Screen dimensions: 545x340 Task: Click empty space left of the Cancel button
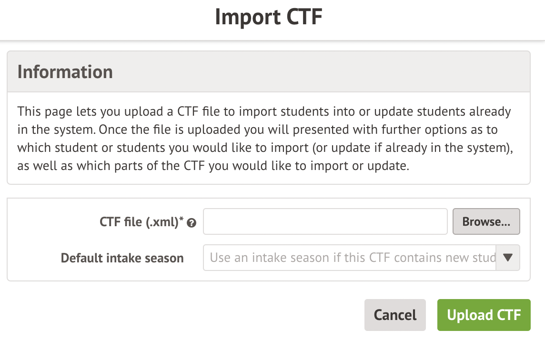[x=191, y=315]
